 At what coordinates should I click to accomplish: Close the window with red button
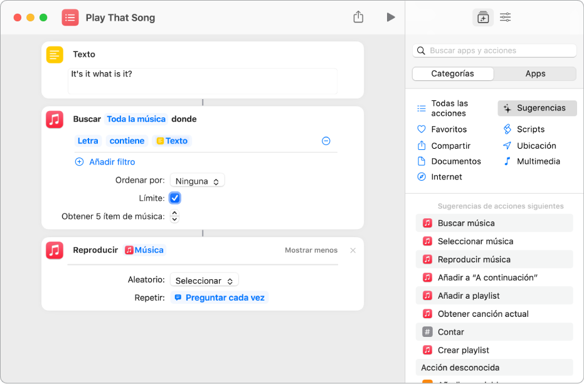[18, 18]
